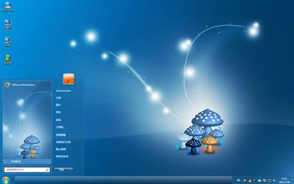Click the Show Desktop strip
The height and width of the screenshot is (184, 294).
(293, 180)
